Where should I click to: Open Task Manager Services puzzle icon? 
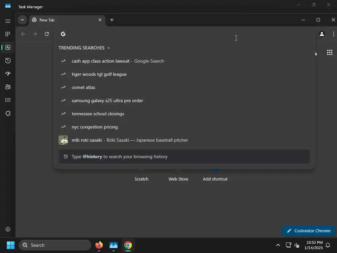pyautogui.click(x=8, y=113)
